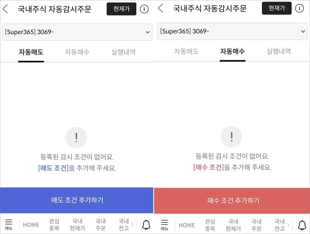Open 관심종목 in right bottom navigation
Screen dimensions: 310x234
210,225
